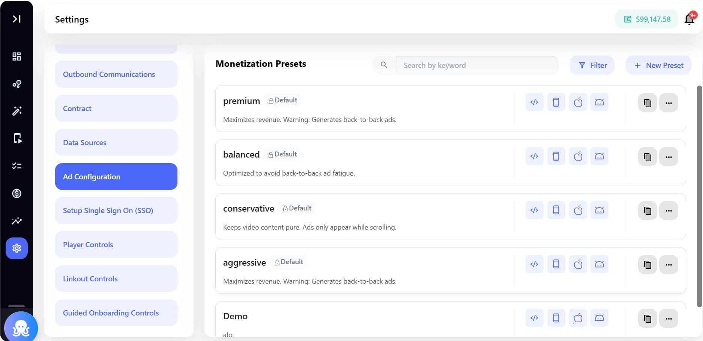Go to Data Sources settings
Viewport: 703px width, 341px height.
point(116,143)
